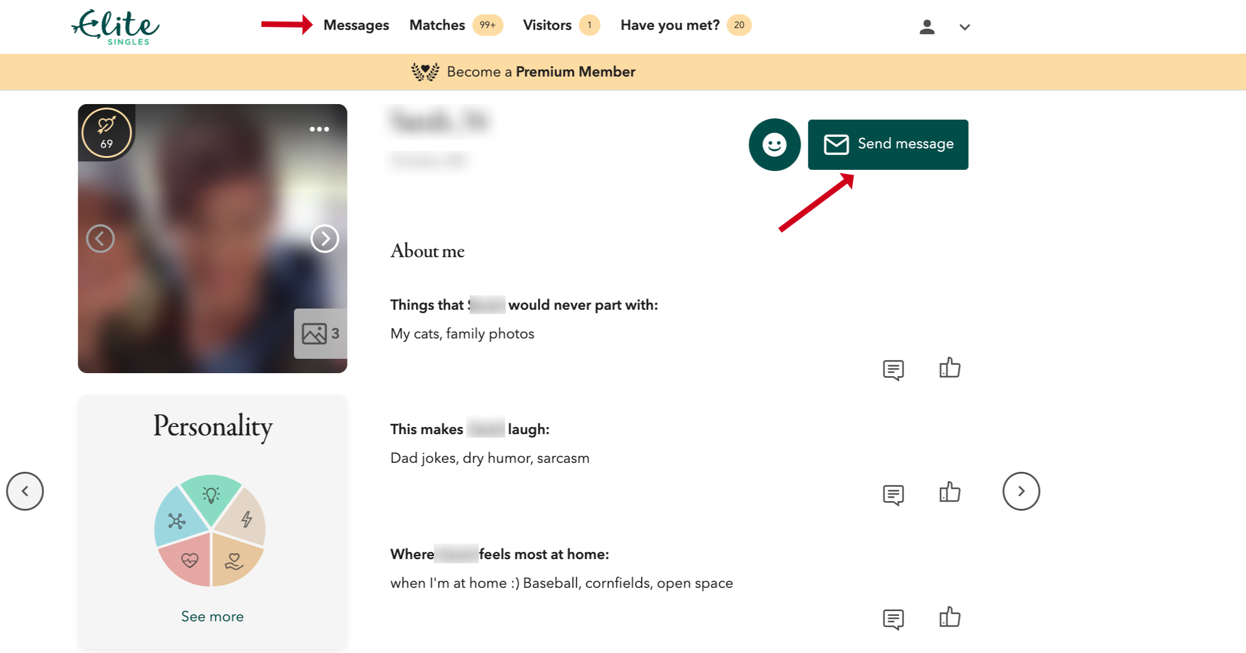This screenshot has height=653, width=1246.
Task: Open the account dropdown chevron
Action: pyautogui.click(x=964, y=27)
